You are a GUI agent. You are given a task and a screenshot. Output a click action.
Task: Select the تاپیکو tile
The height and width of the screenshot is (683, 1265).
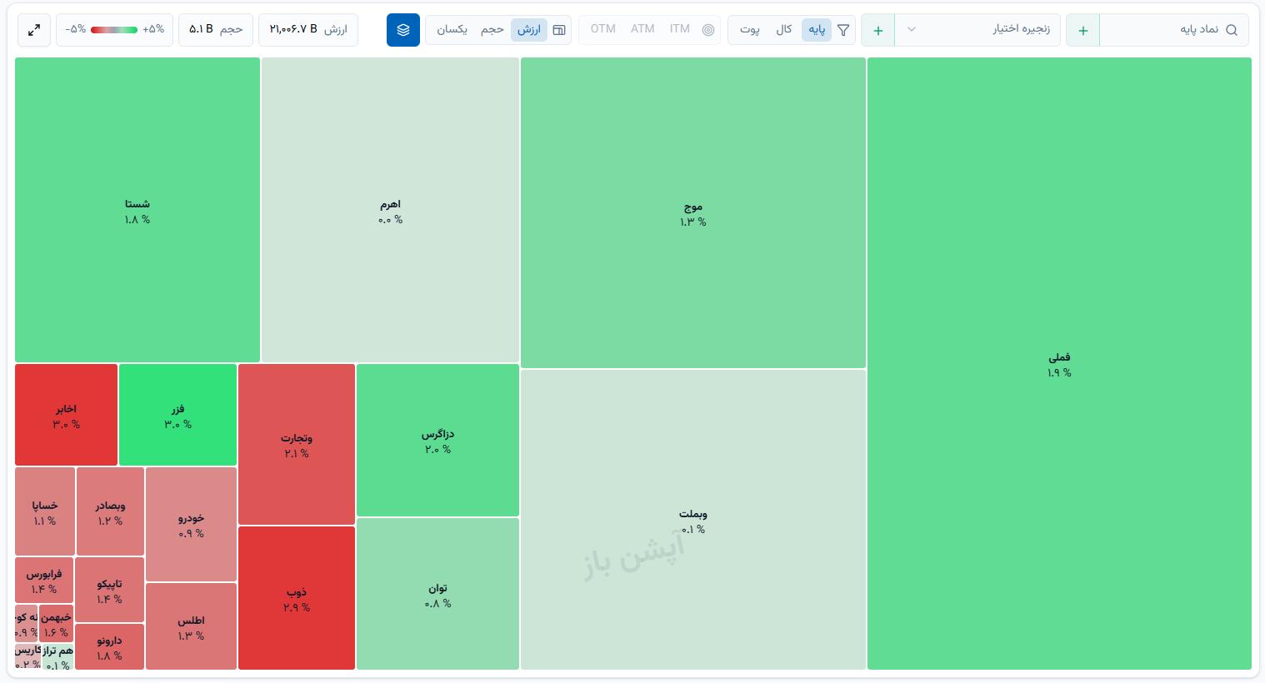[x=110, y=590]
